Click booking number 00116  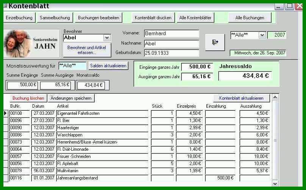pos(20,178)
